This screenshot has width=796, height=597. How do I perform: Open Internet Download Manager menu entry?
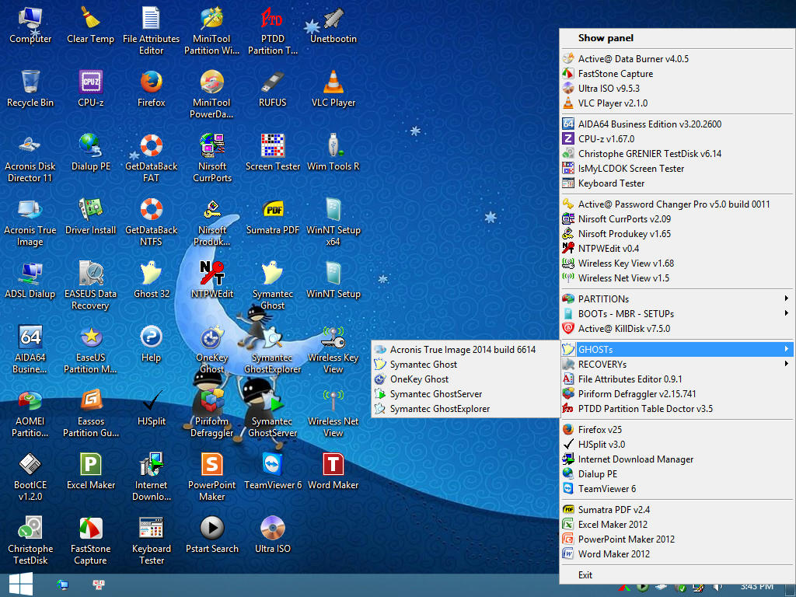[x=677, y=459]
